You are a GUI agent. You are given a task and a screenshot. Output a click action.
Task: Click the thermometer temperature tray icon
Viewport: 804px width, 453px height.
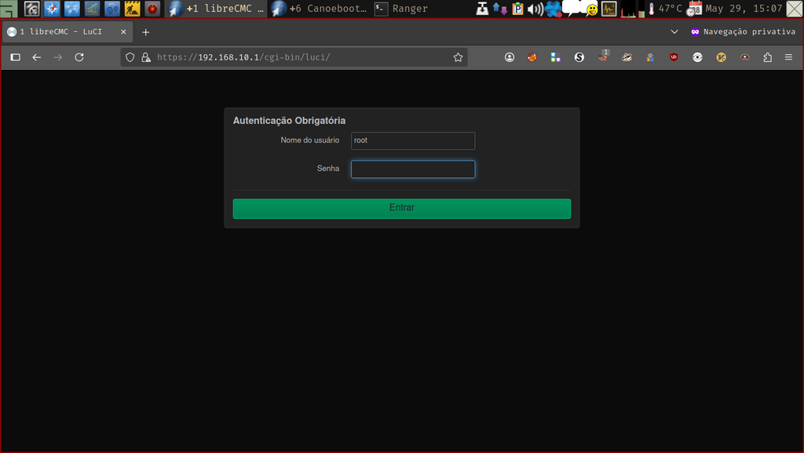pos(652,9)
